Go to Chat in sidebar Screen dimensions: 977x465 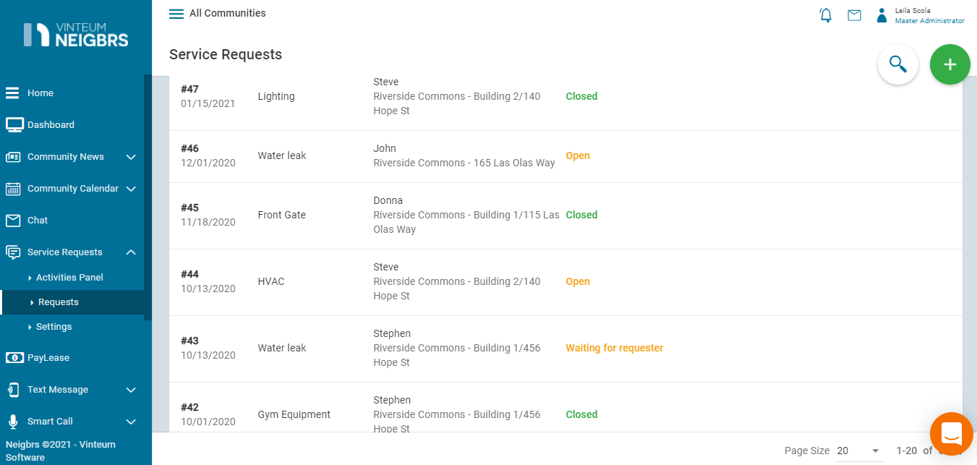38,221
